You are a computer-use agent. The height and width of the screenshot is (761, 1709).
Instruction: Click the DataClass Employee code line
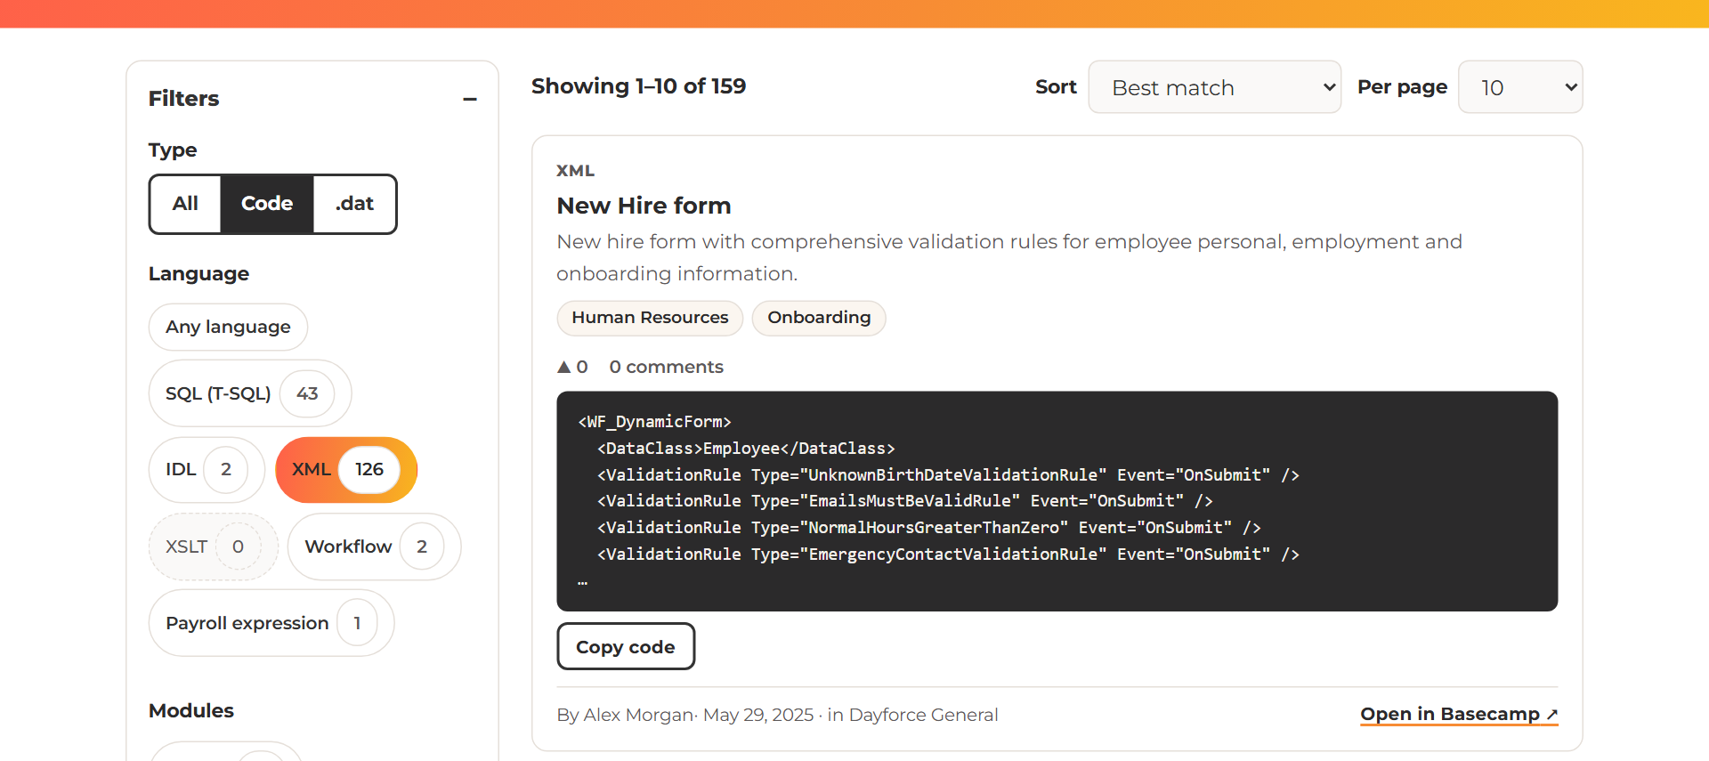click(x=746, y=449)
